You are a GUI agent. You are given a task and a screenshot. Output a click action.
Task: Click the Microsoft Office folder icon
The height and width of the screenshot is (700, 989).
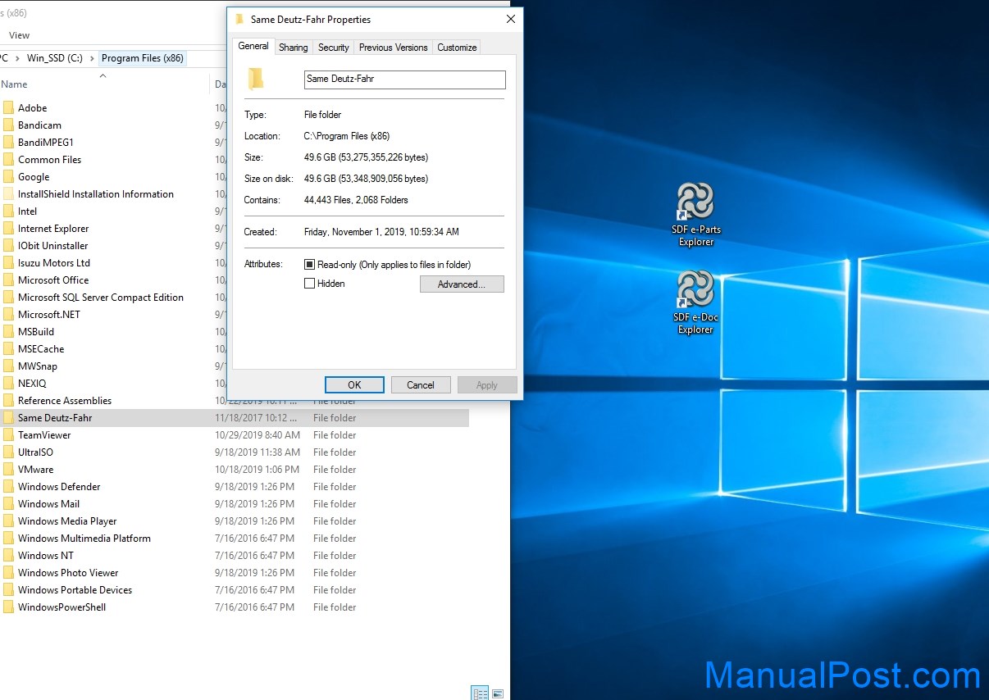8,280
